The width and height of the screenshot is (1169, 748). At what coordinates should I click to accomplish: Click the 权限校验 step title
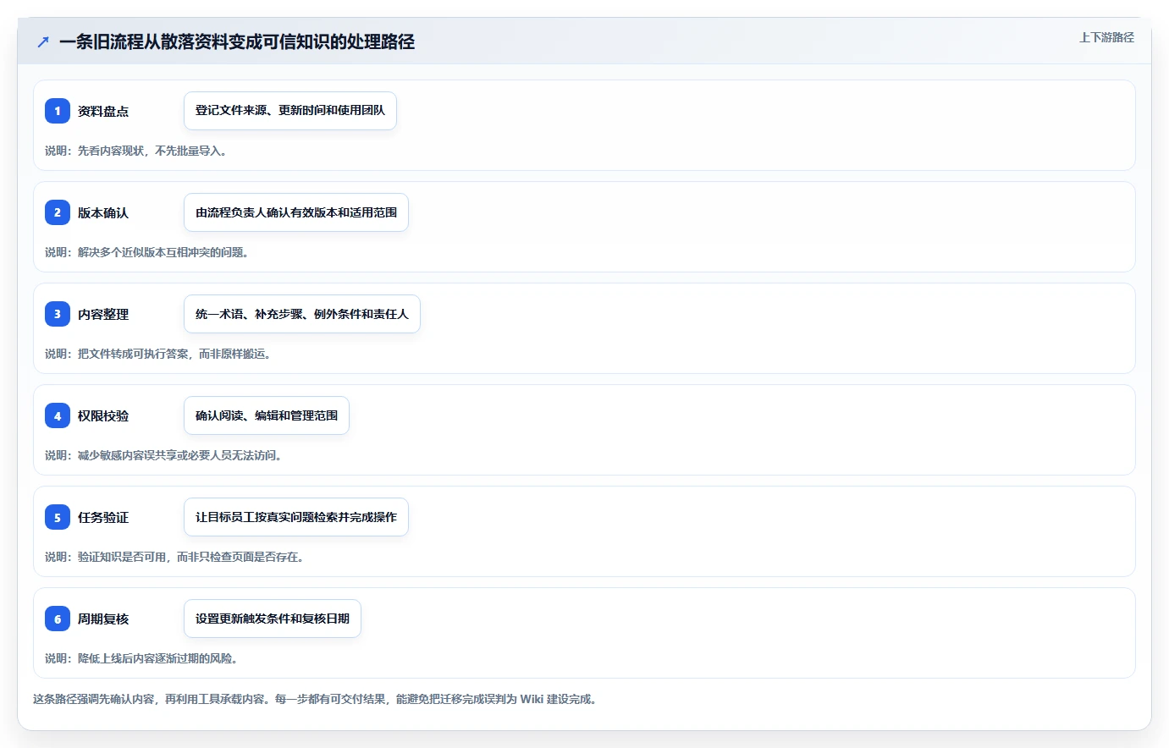103,415
